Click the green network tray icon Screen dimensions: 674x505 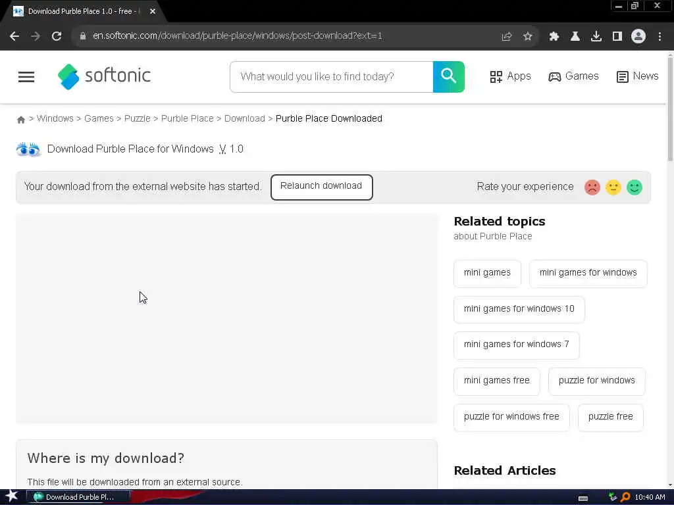[x=613, y=497]
